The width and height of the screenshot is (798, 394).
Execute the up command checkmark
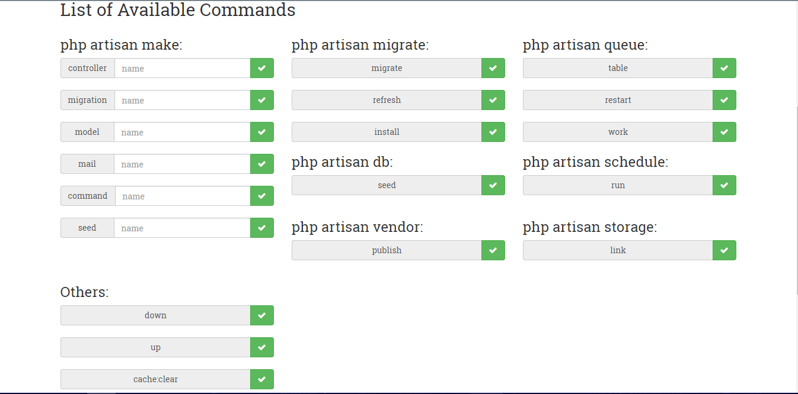[261, 347]
